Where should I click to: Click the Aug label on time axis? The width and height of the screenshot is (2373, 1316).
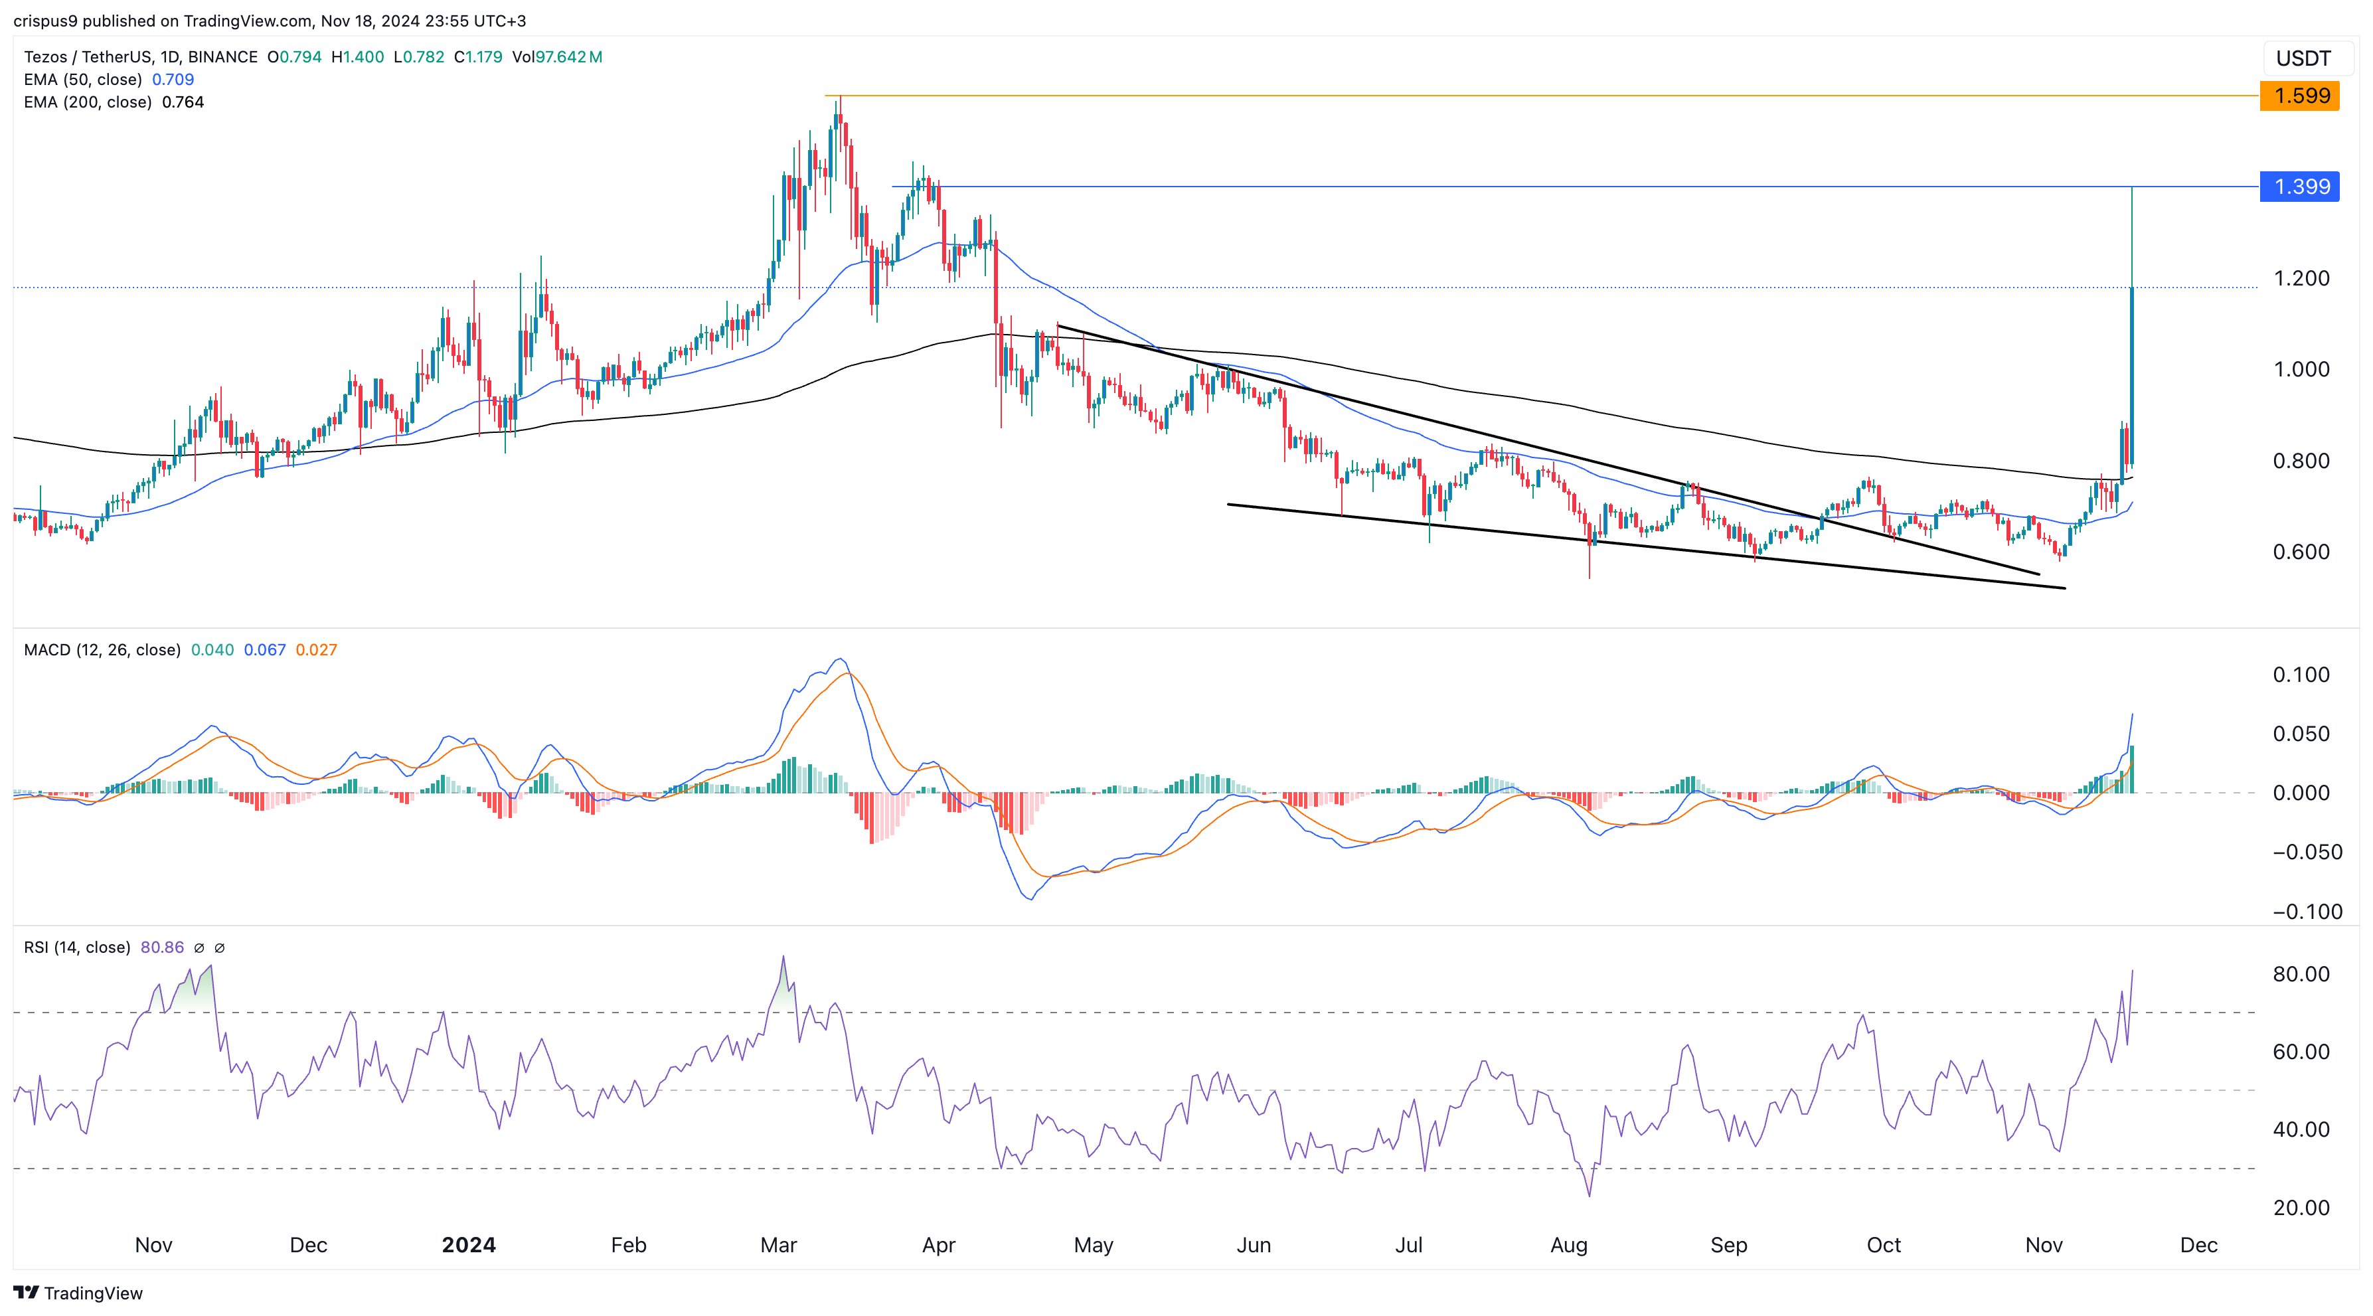[1569, 1245]
